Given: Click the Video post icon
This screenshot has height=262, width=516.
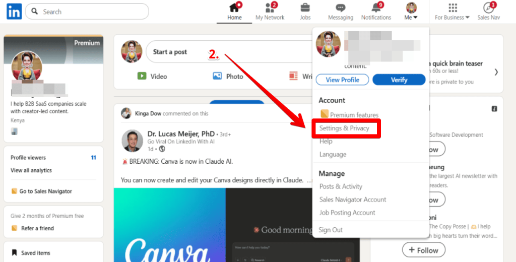Looking at the screenshot, I should tap(142, 76).
